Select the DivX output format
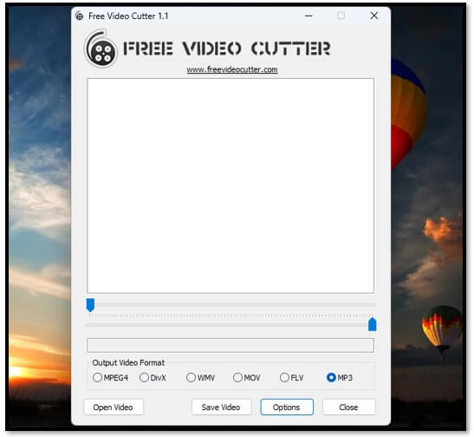 pos(153,377)
